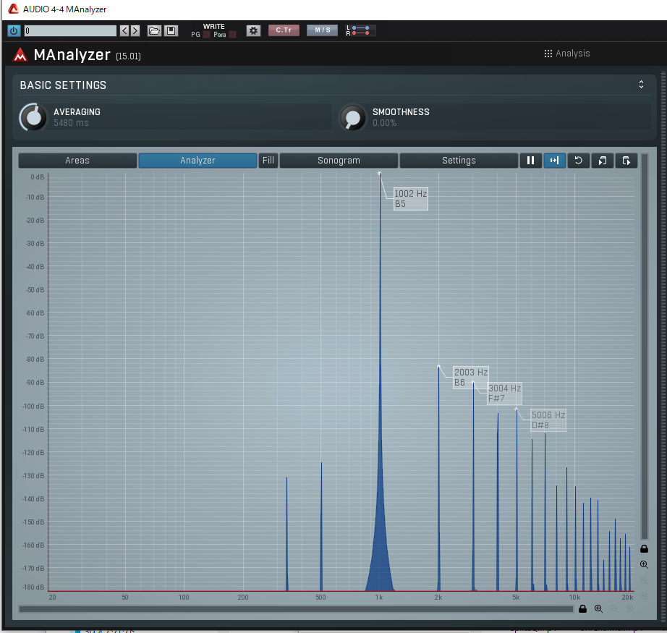
Task: Click the Averaging knob
Action: point(32,117)
